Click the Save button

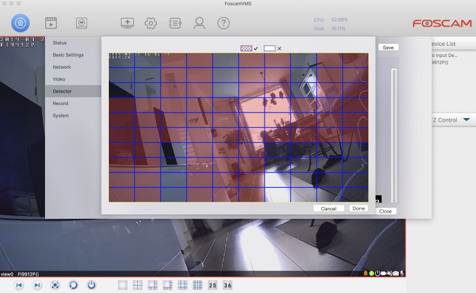[x=388, y=48]
